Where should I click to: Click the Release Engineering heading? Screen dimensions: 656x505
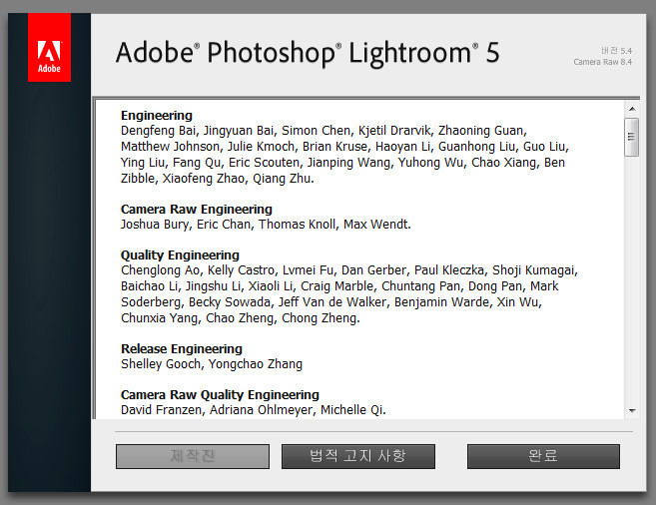tap(182, 348)
